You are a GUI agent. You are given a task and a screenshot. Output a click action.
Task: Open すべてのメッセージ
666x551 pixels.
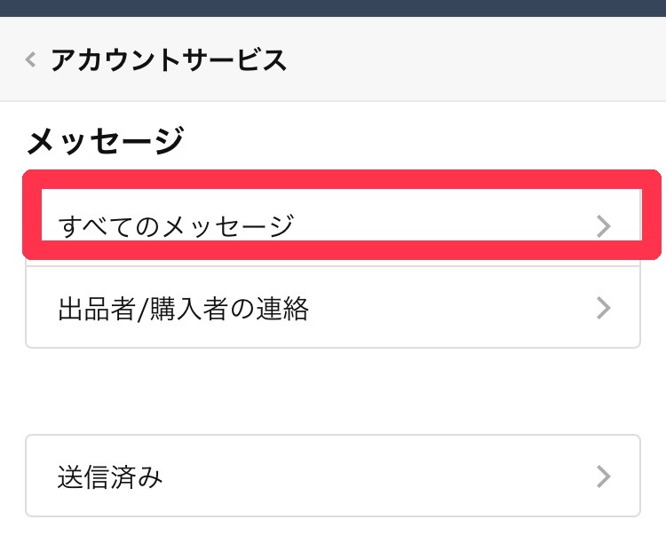[x=176, y=226]
